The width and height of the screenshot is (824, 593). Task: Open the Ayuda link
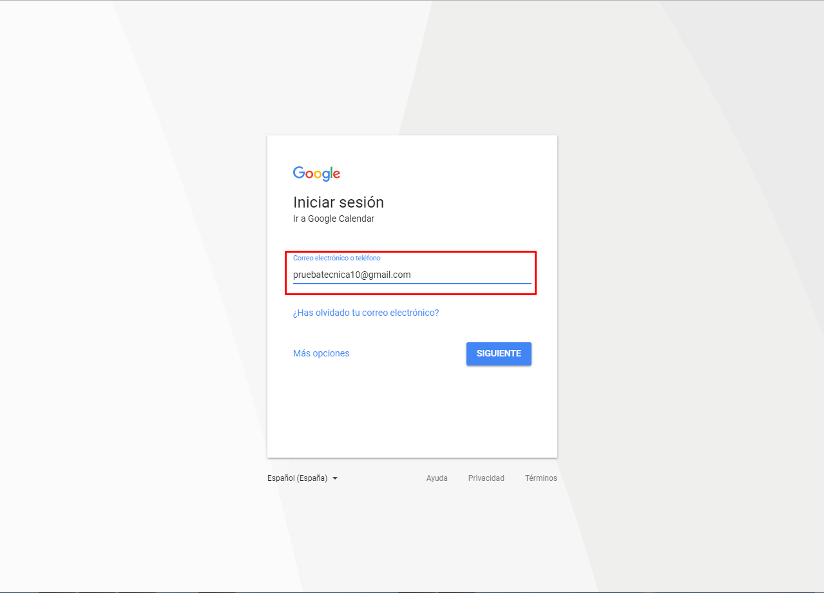tap(437, 478)
